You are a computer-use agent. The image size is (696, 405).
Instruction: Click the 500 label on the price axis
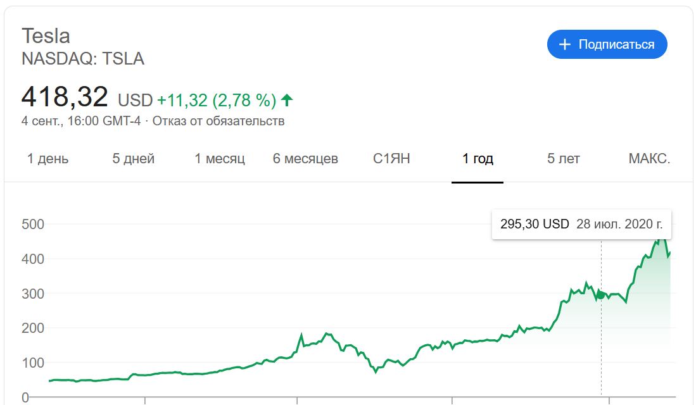32,224
